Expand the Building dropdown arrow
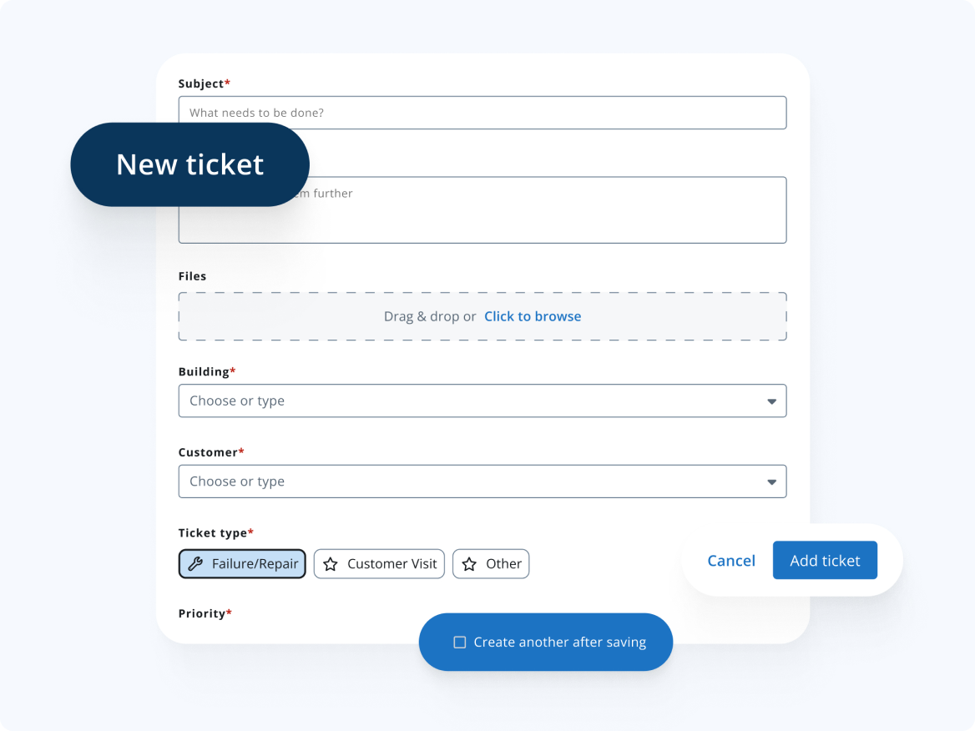Image resolution: width=975 pixels, height=731 pixels. click(x=771, y=401)
